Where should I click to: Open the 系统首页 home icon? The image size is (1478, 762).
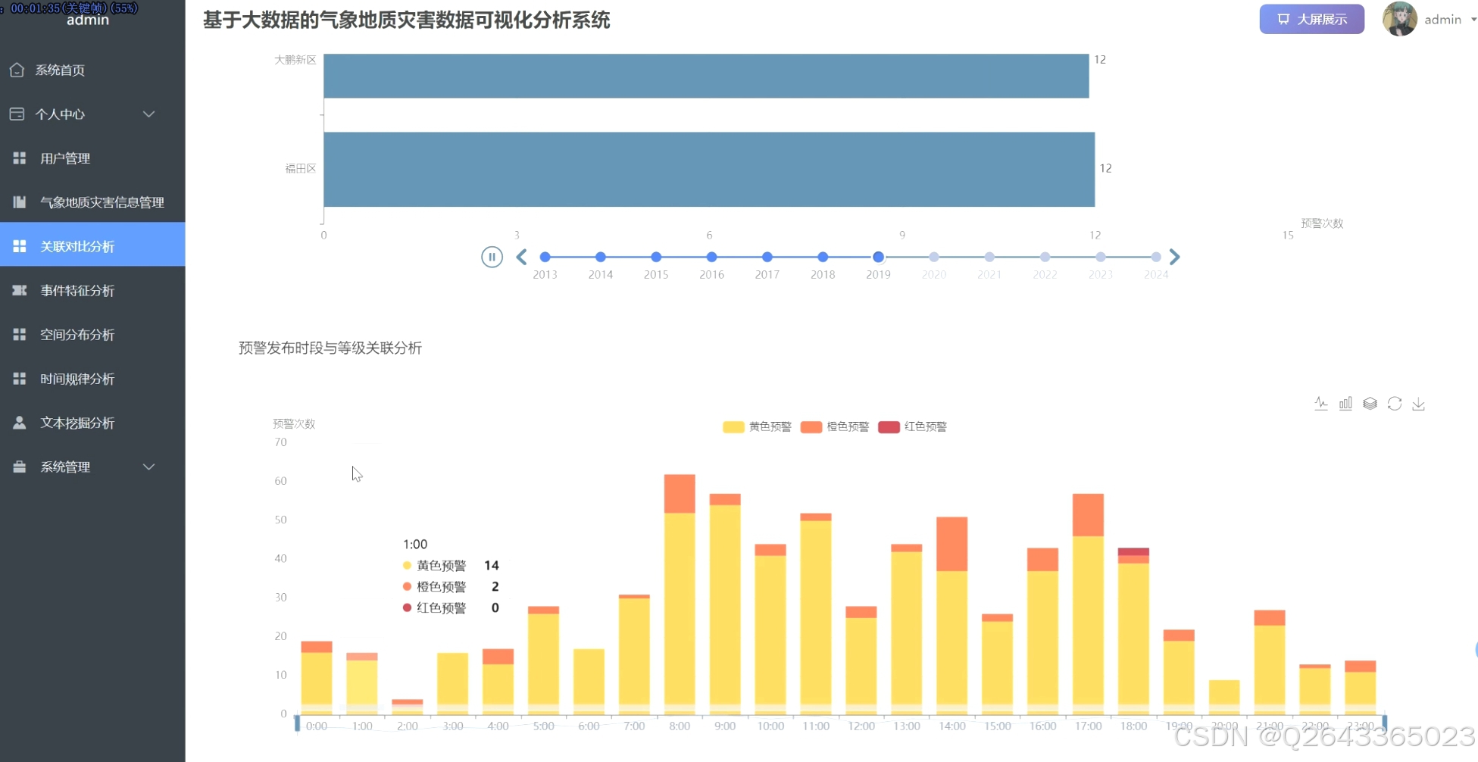click(17, 70)
